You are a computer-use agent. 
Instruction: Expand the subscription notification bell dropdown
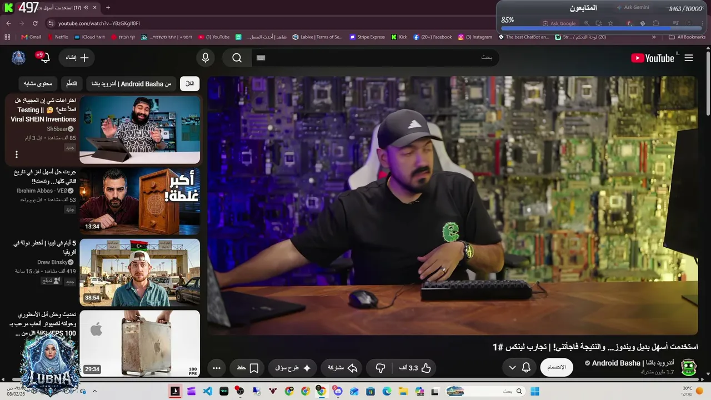point(519,367)
